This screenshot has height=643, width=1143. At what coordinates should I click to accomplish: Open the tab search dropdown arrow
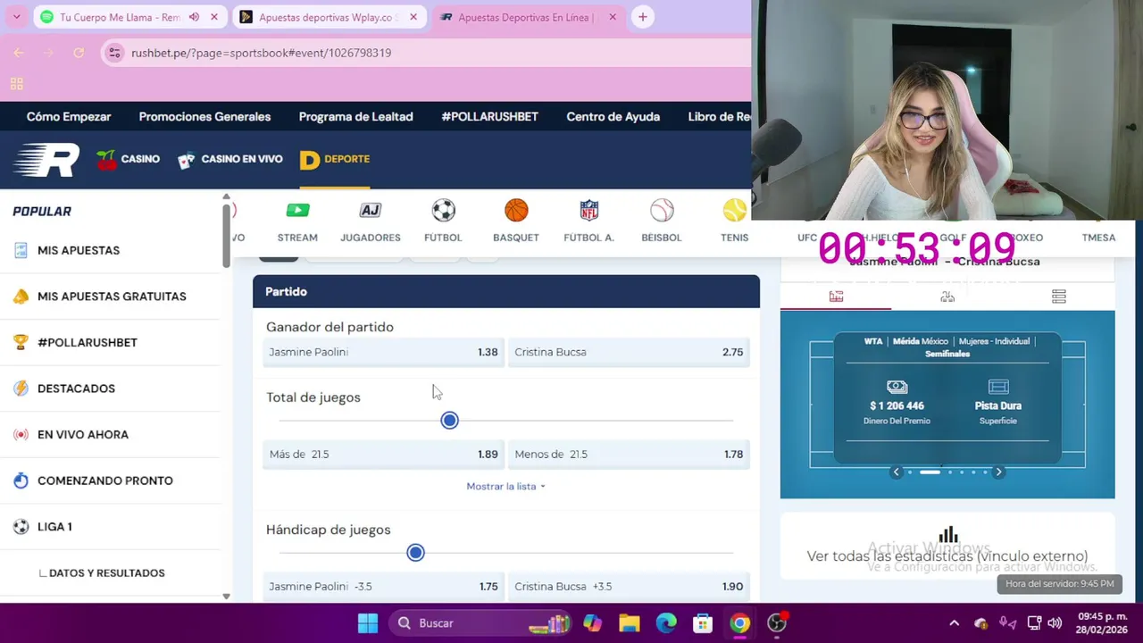(x=16, y=17)
